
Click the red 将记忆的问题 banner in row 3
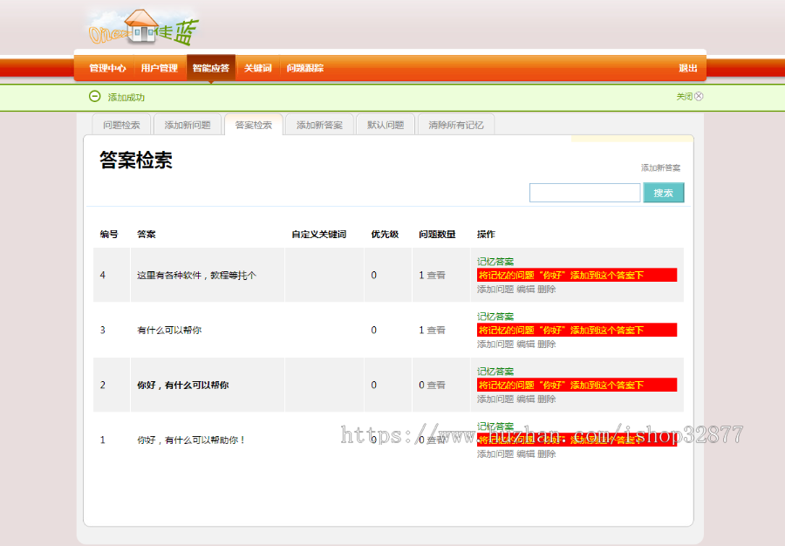(x=577, y=331)
